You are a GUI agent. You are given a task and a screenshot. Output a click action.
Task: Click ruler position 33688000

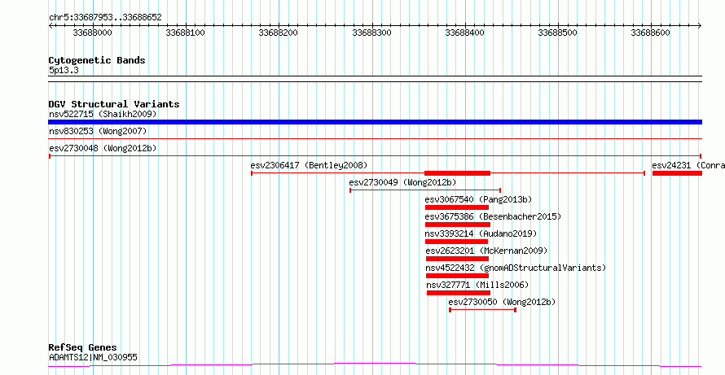point(93,33)
